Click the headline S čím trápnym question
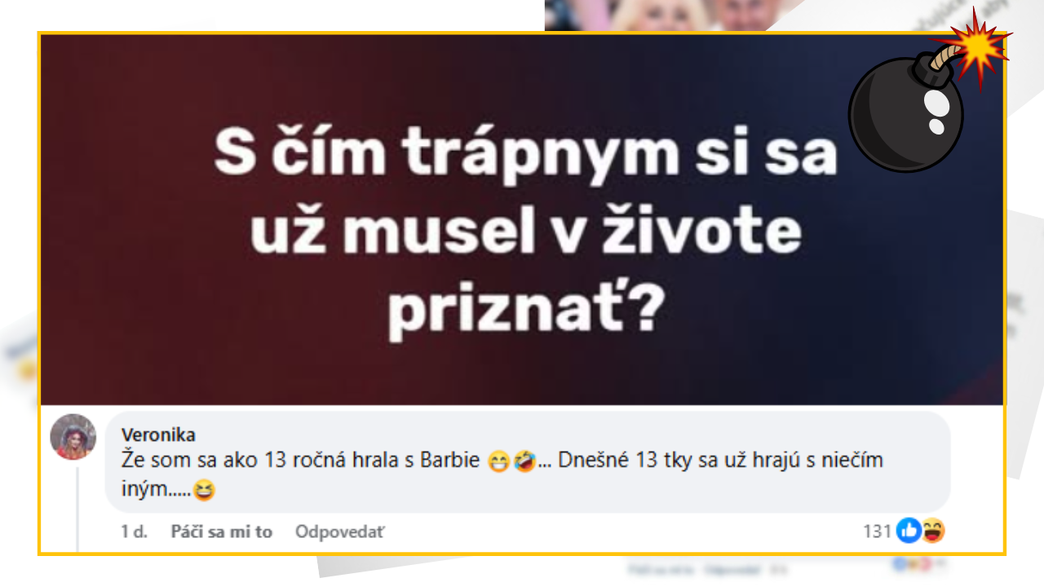The width and height of the screenshot is (1044, 587). pos(526,233)
